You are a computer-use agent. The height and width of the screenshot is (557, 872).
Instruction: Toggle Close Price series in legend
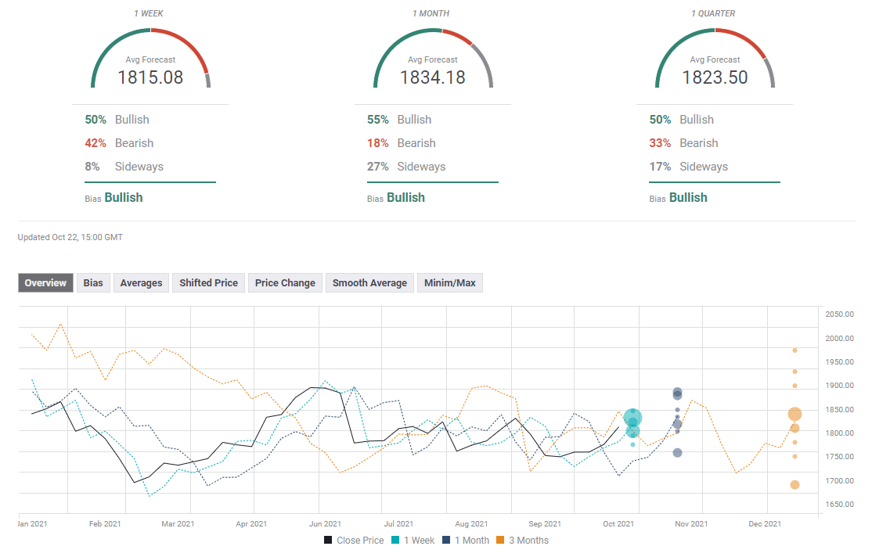point(354,540)
